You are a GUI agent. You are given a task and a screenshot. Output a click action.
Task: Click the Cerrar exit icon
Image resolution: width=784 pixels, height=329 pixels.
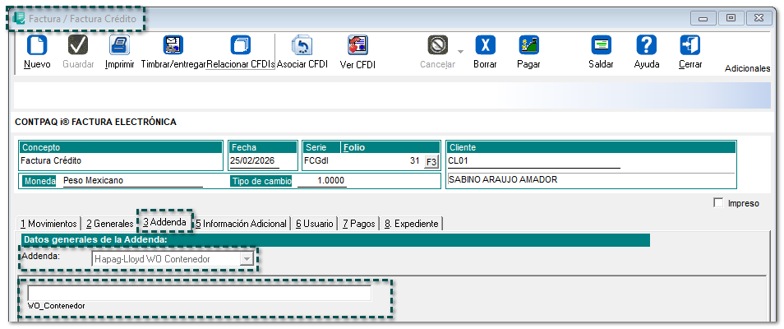(x=689, y=45)
